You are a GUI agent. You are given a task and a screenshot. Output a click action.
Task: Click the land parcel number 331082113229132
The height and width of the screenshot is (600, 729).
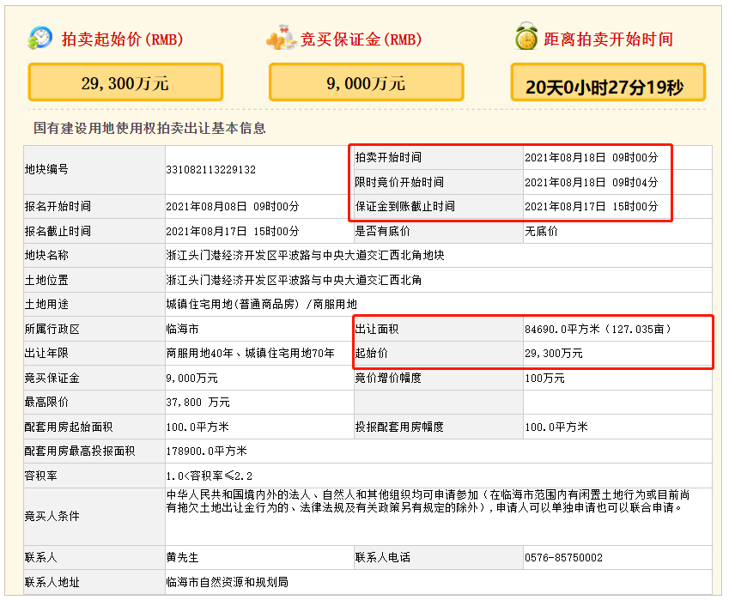pyautogui.click(x=210, y=170)
